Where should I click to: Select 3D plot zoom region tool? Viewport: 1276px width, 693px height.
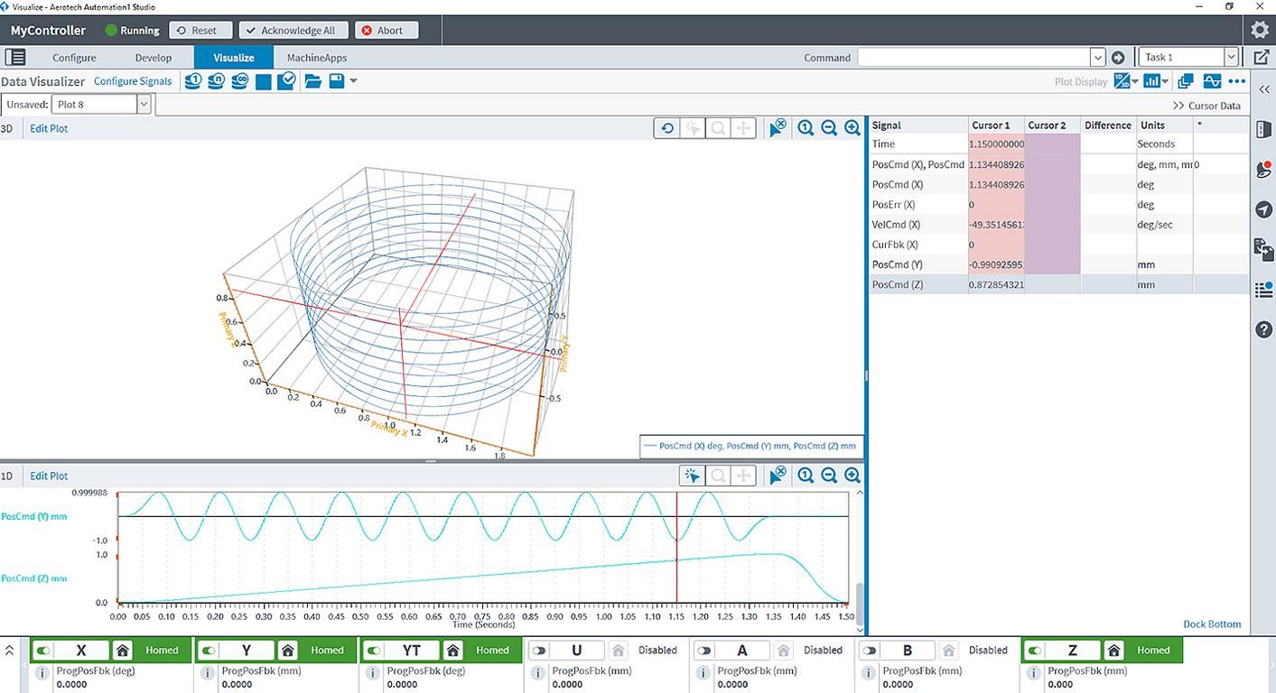click(x=718, y=128)
